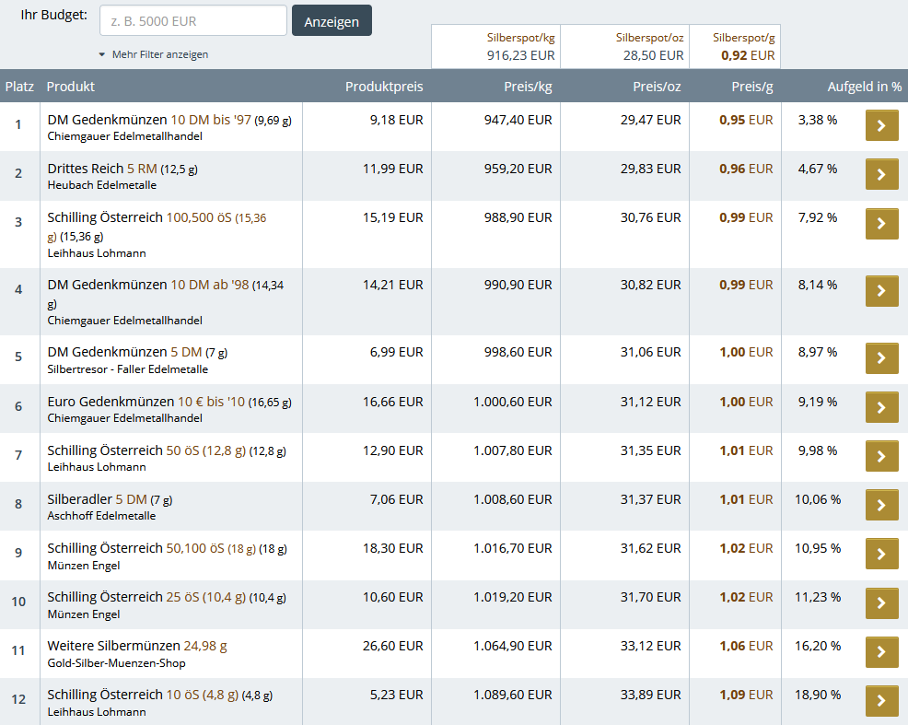Open arrow button for Schilling Österreich 50 öS row
The width and height of the screenshot is (908, 725).
pos(881,456)
